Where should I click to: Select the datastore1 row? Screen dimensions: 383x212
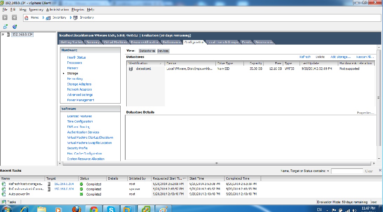pyautogui.click(x=250, y=69)
